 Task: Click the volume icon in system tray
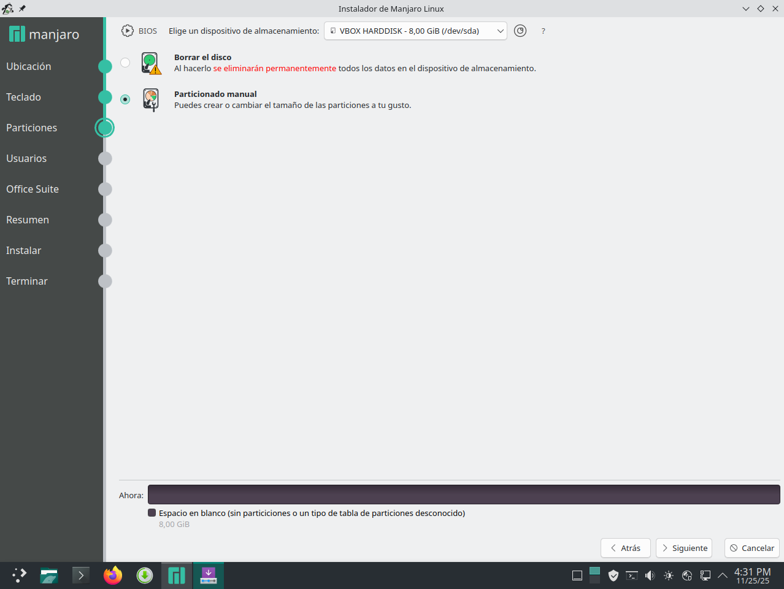(650, 576)
